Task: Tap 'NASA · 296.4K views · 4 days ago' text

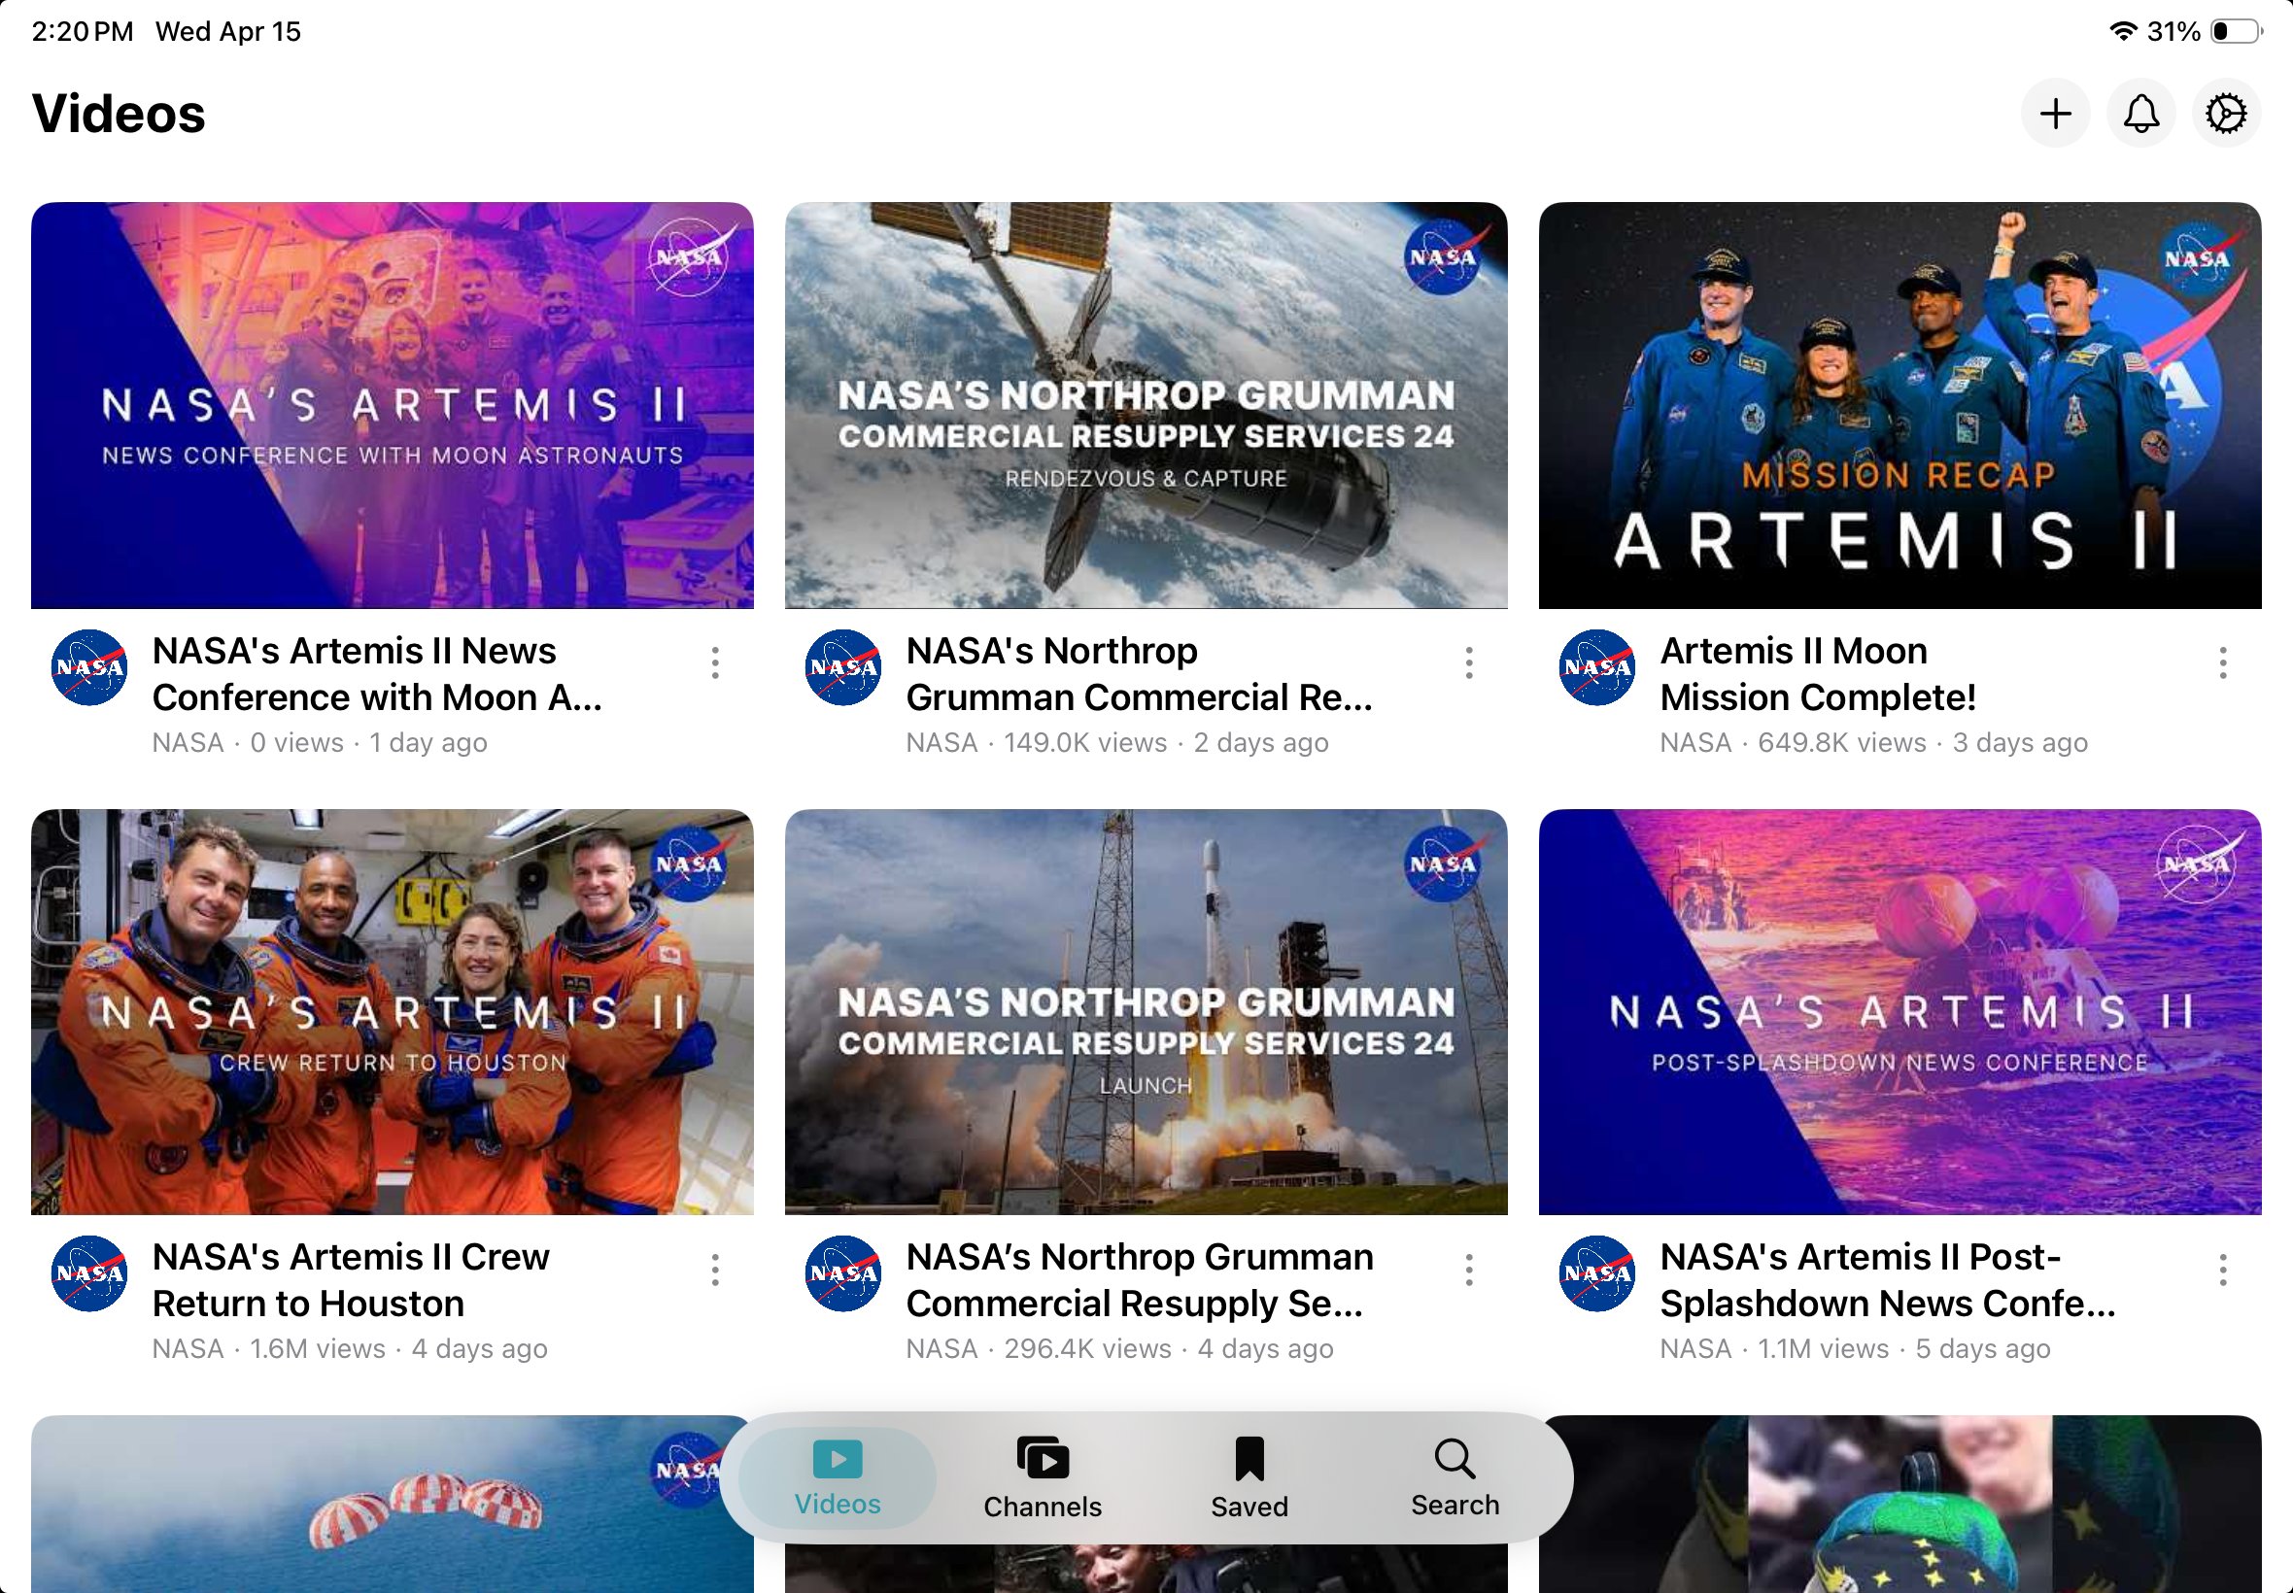Action: click(x=1119, y=1348)
